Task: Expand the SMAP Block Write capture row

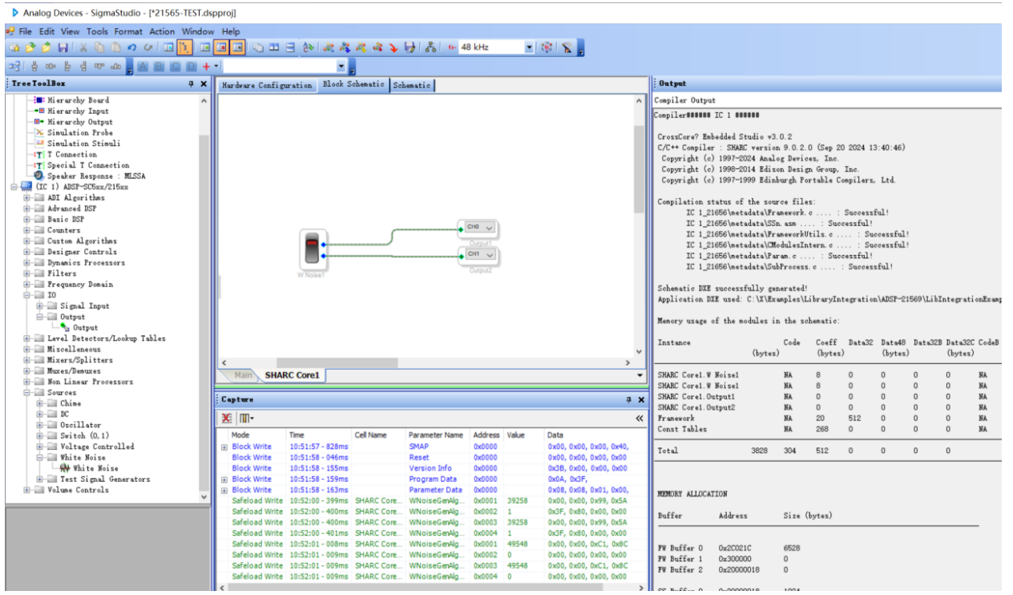Action: (x=224, y=447)
